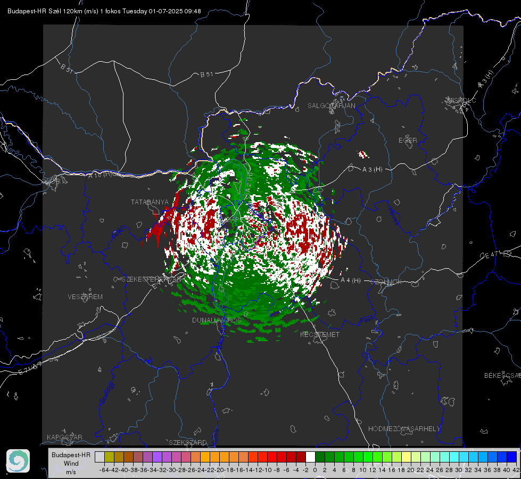Click the EGER city label

coord(408,141)
